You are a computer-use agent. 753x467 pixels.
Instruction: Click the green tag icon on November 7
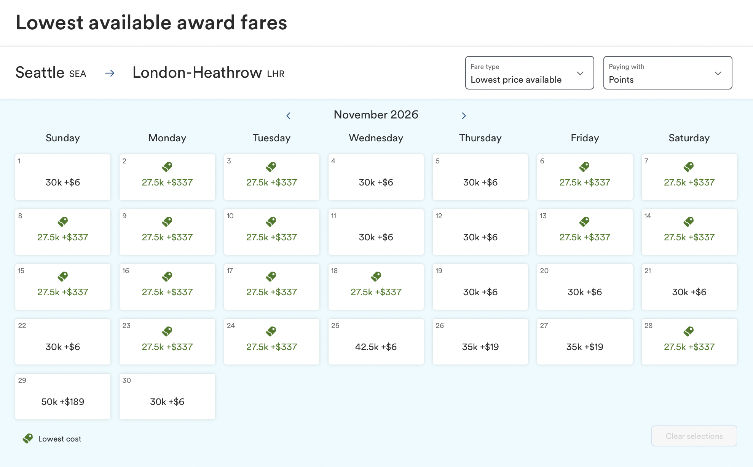689,166
